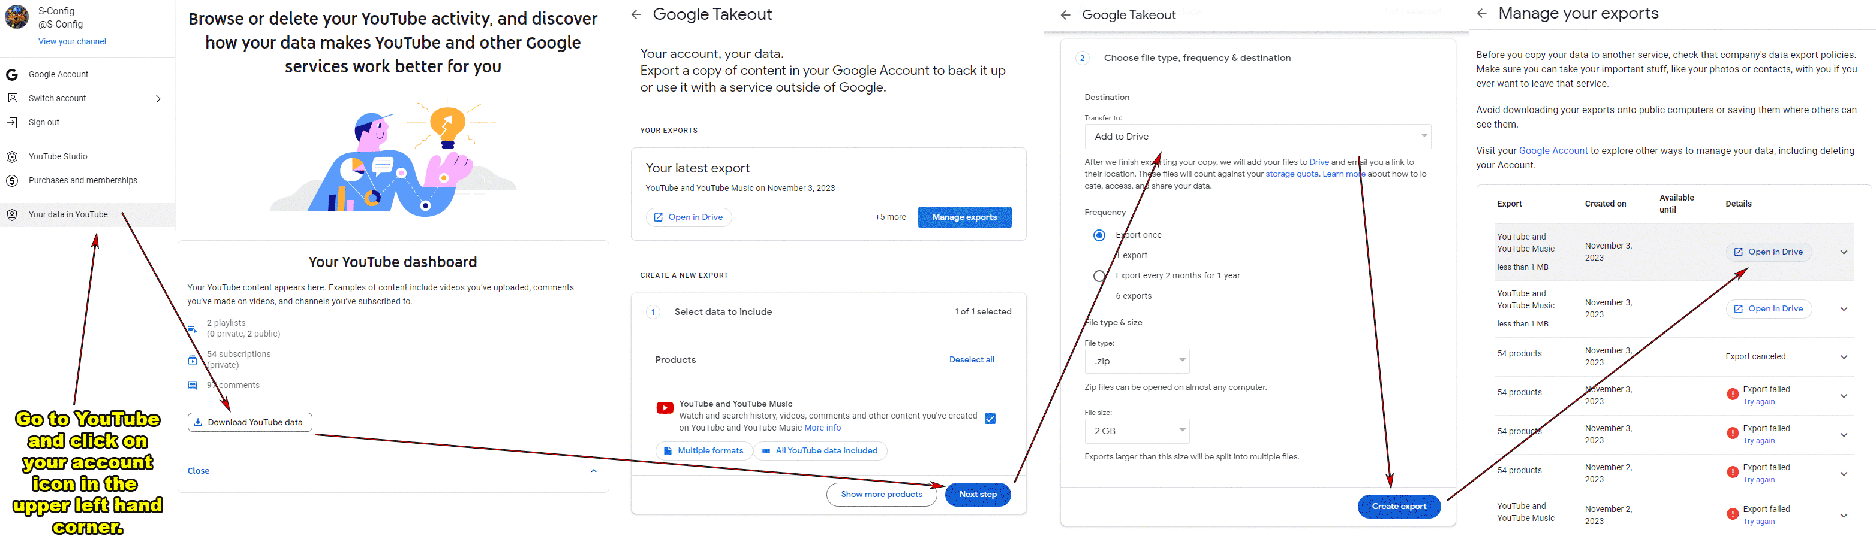
Task: Click the Switch account icon
Action: pyautogui.click(x=11, y=98)
